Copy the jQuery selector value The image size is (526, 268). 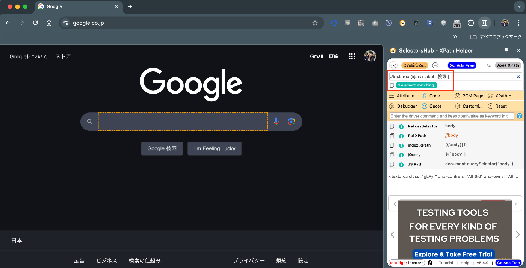392,155
